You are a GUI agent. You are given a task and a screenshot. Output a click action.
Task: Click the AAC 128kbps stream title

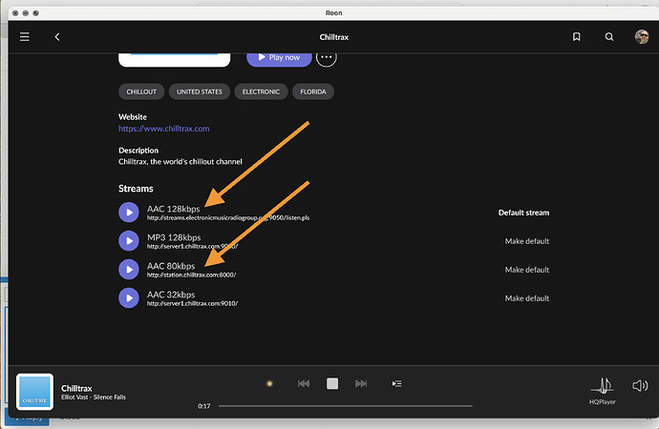click(x=174, y=209)
